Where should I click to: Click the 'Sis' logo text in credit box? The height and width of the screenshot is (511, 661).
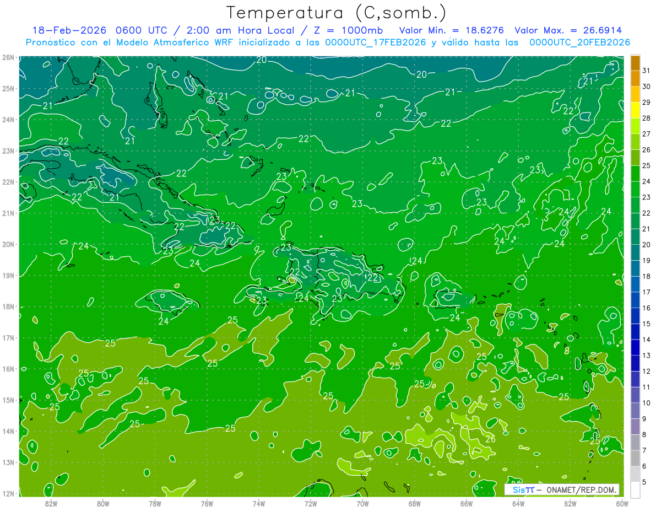pos(519,490)
